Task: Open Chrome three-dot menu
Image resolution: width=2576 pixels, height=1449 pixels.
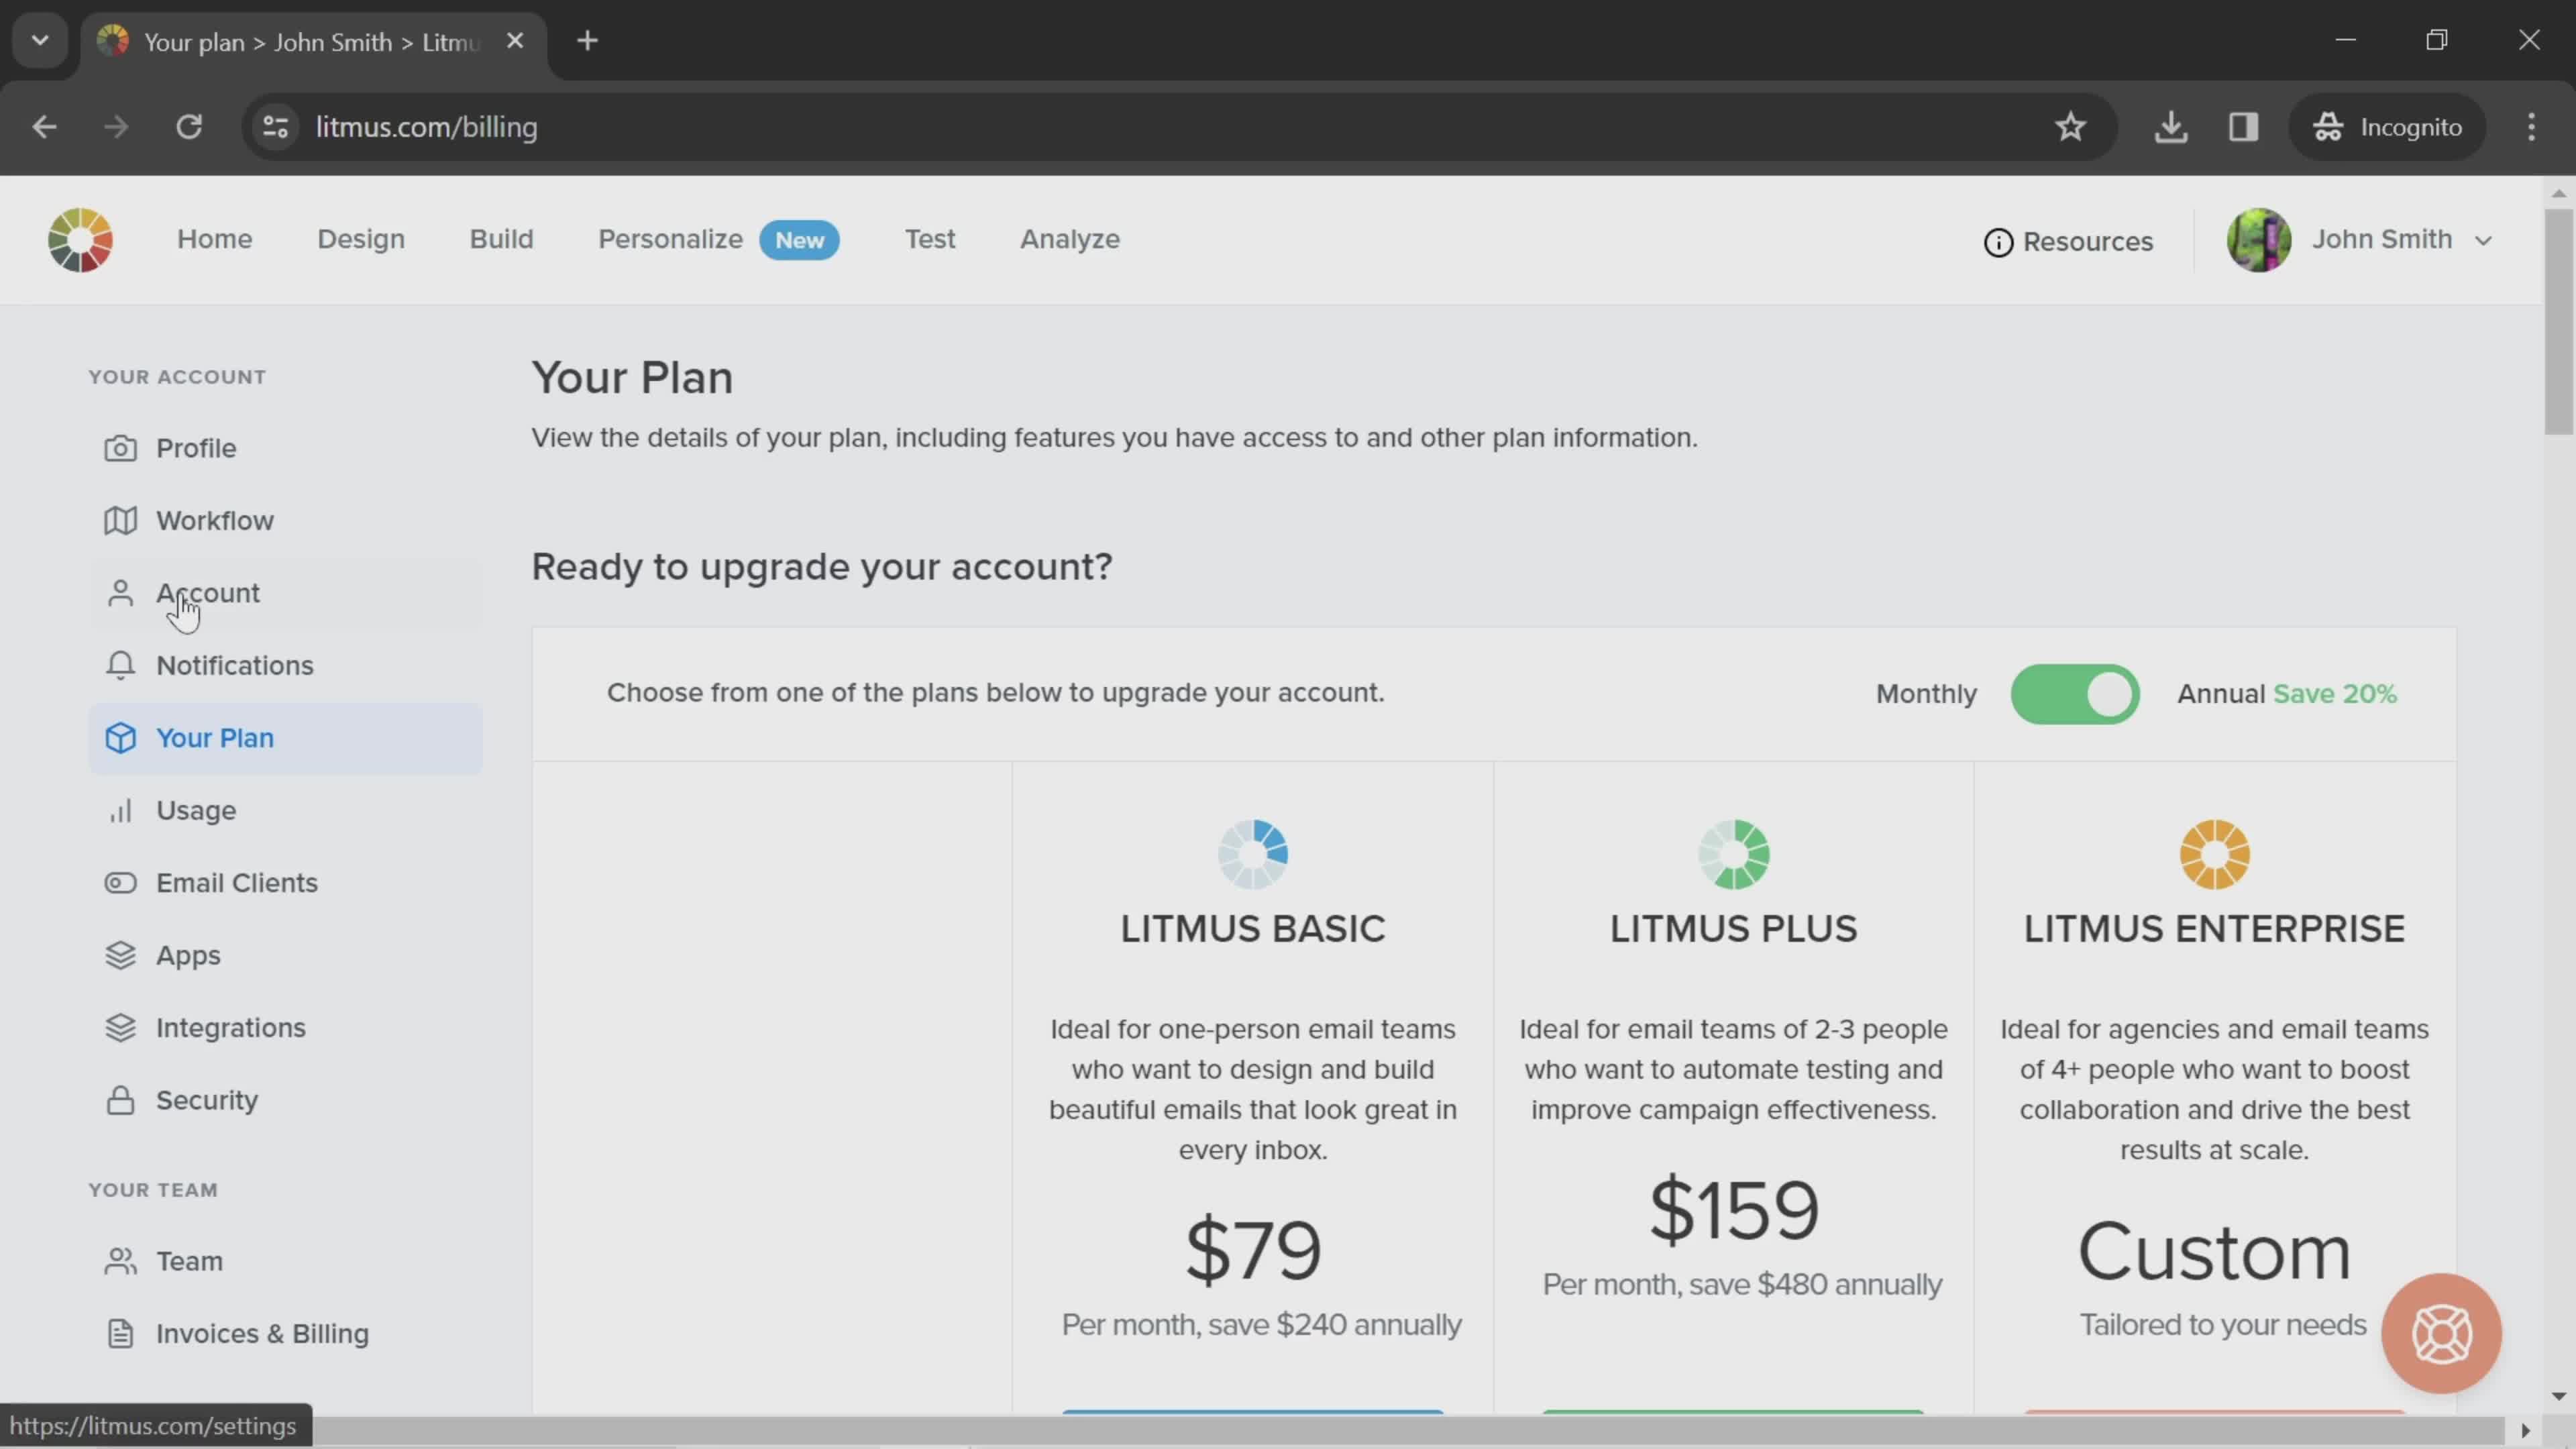Action: tap(2532, 127)
